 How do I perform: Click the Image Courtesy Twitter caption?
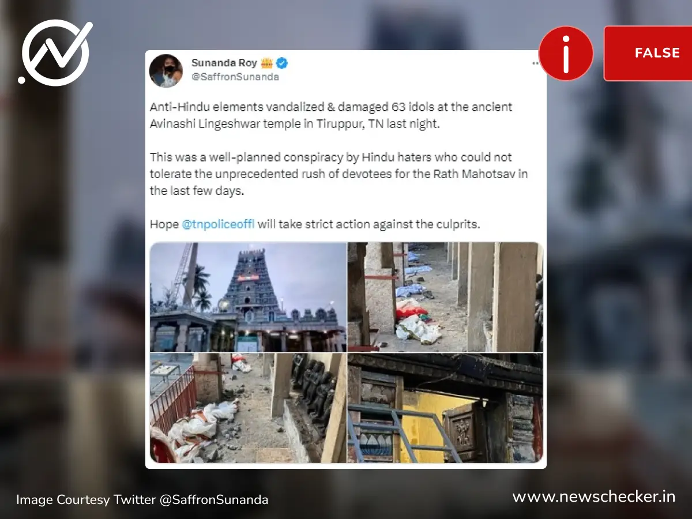click(x=142, y=500)
